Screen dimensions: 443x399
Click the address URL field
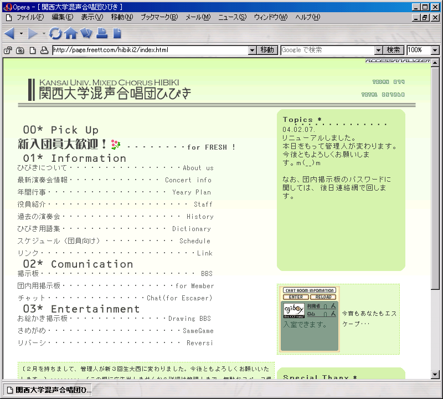pos(150,50)
